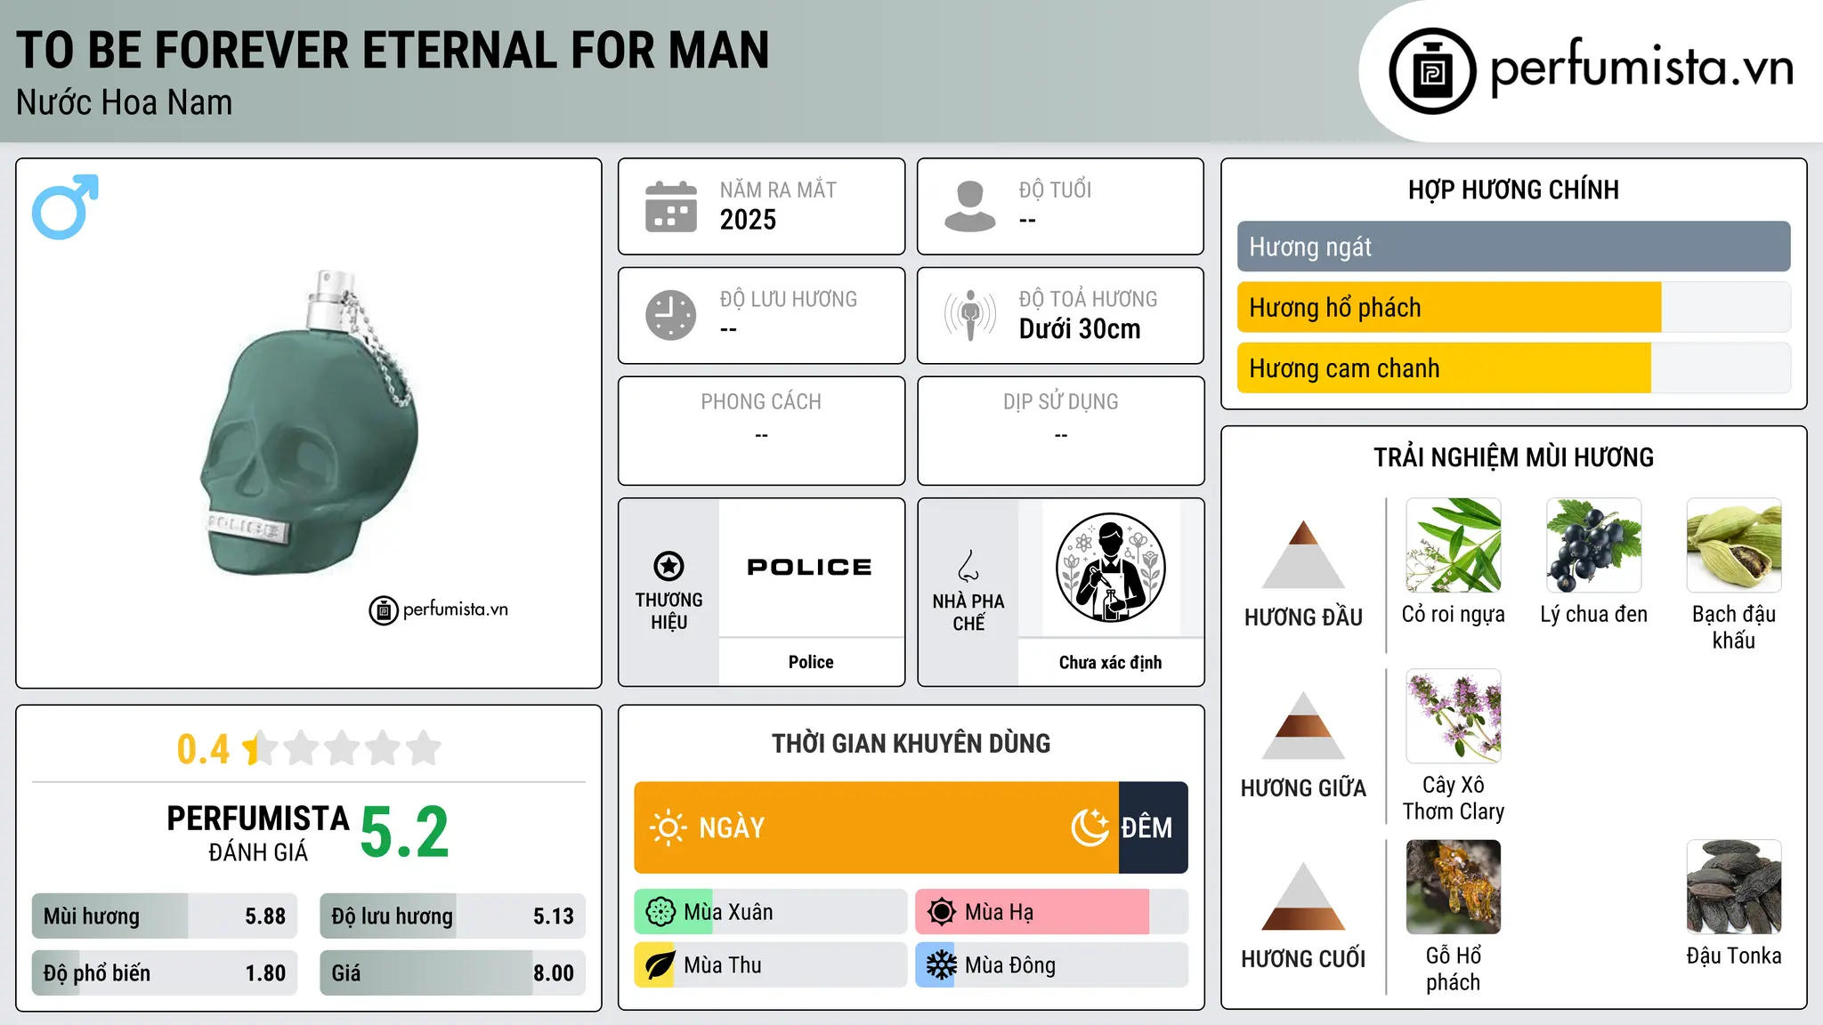Click the Hương giữa pyramid icon
Image resolution: width=1823 pixels, height=1025 pixels.
1303,725
